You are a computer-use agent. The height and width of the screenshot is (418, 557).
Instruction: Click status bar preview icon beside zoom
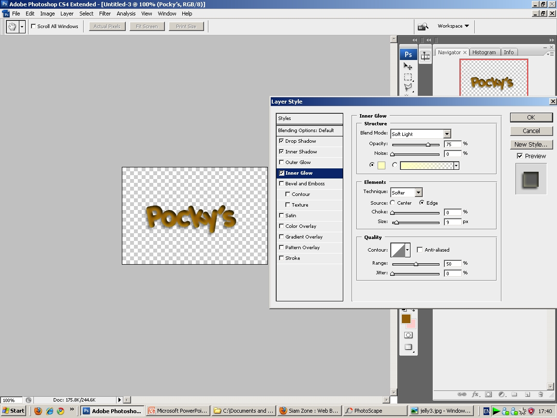point(29,400)
